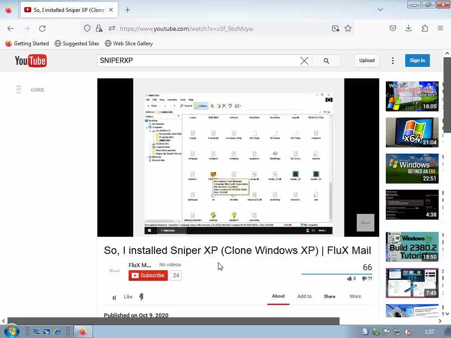
Task: Click the like/dislike ratio bar
Action: pos(336,274)
